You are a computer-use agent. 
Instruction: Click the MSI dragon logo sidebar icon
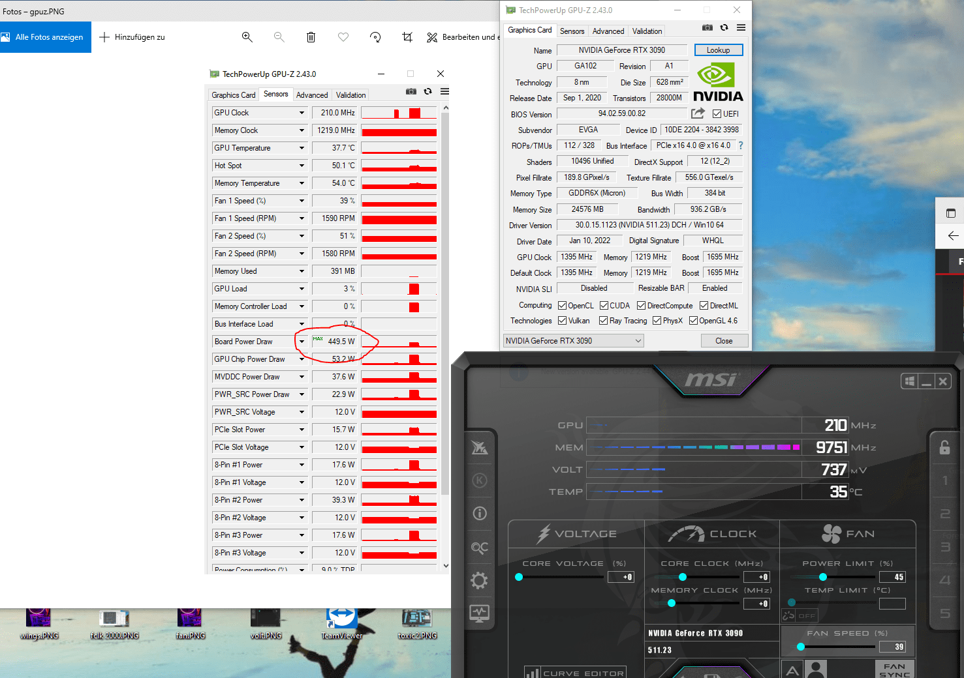pyautogui.click(x=480, y=447)
